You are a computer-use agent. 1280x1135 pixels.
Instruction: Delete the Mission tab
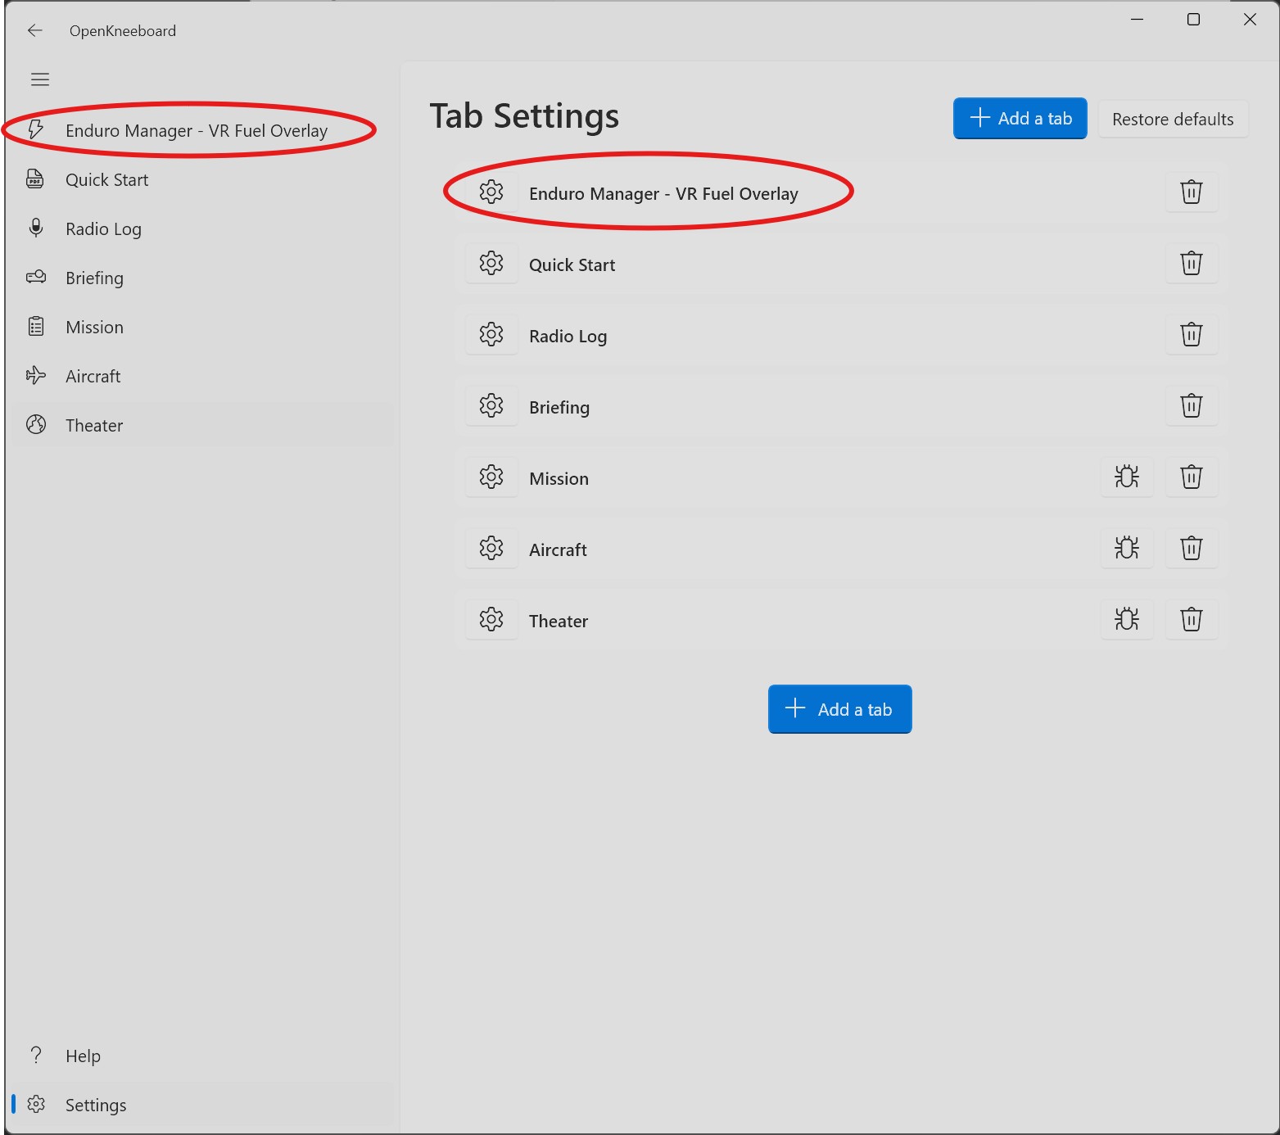[x=1192, y=477]
